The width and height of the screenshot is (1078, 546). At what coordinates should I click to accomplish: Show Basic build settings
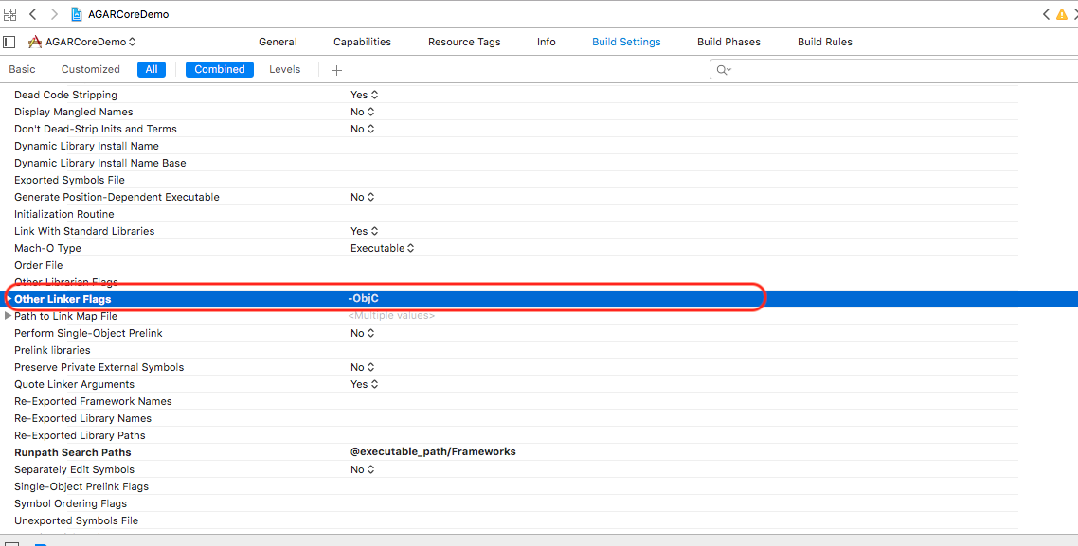pos(22,69)
